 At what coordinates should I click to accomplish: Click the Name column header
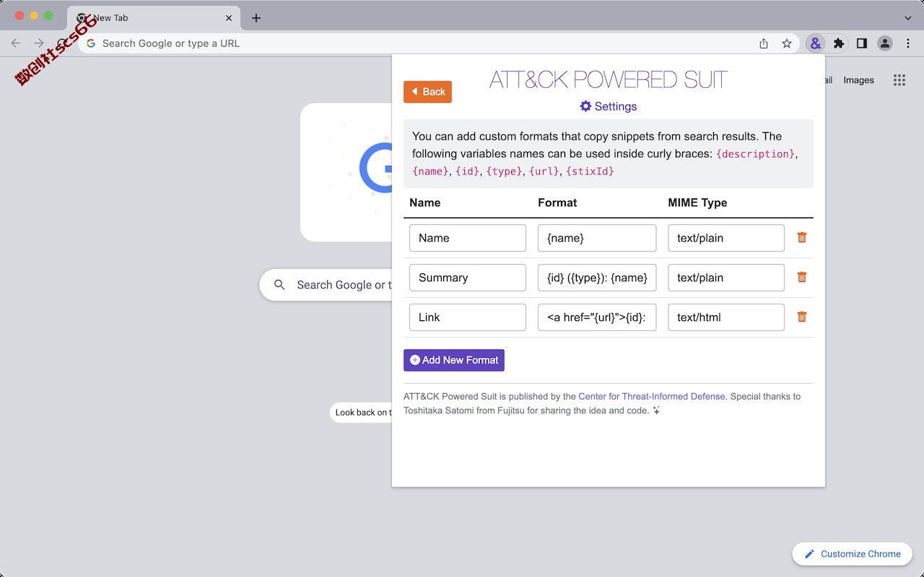(x=424, y=203)
